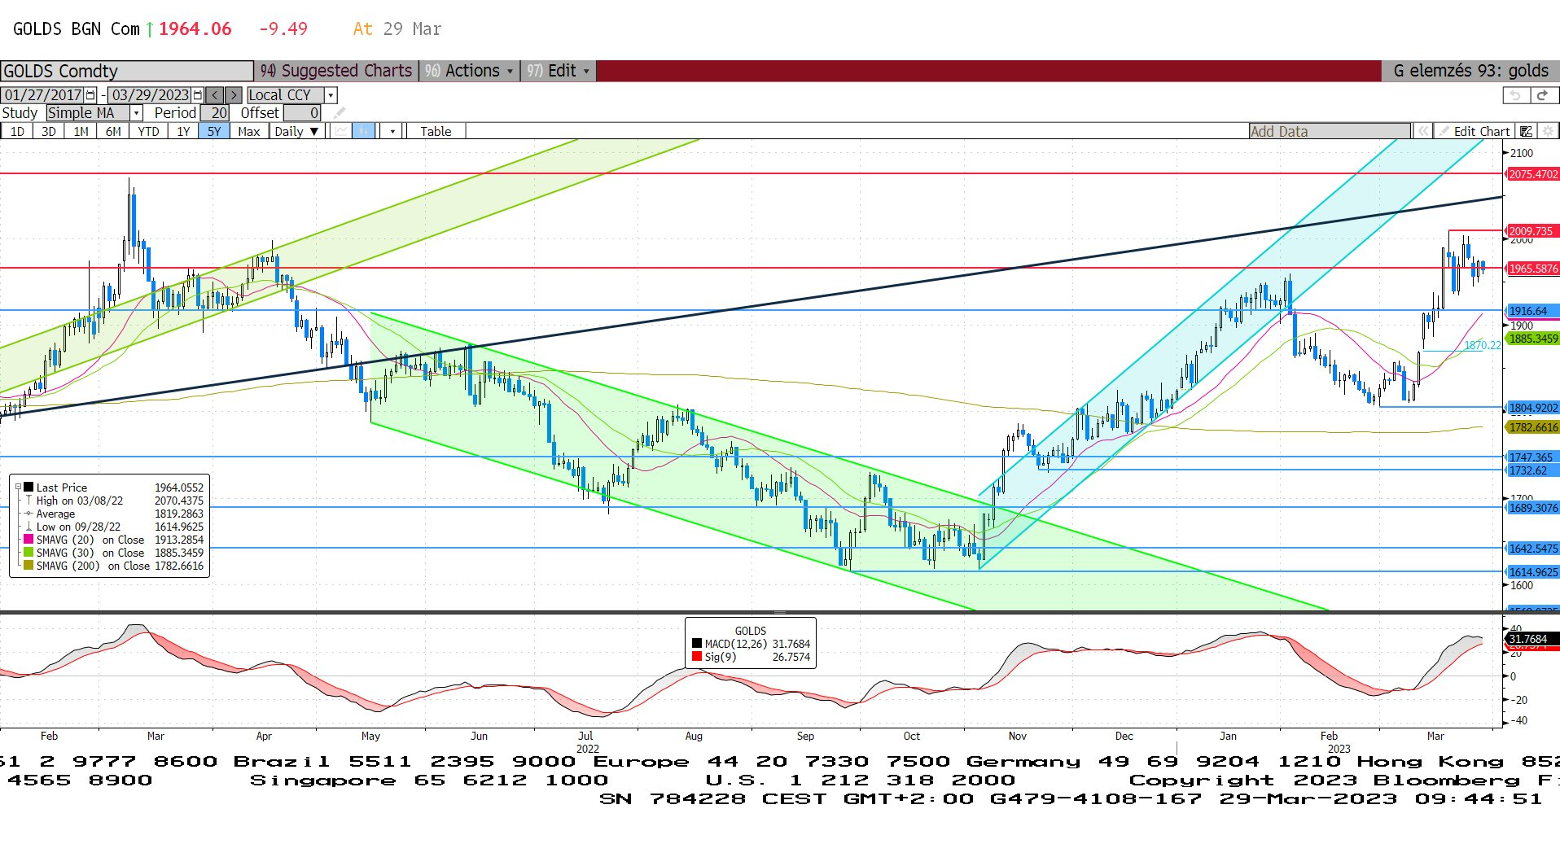Viewport: 1560px width, 844px height.
Task: Open the chart annotations notes icon
Action: [x=1527, y=131]
